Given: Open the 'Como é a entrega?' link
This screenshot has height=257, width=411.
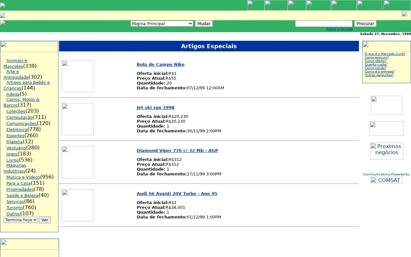Looking at the screenshot, I should 380,72.
